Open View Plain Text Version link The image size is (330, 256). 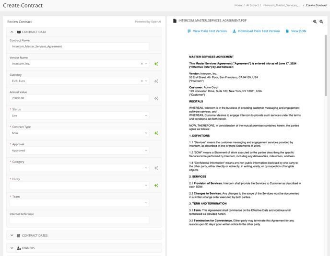click(x=210, y=31)
